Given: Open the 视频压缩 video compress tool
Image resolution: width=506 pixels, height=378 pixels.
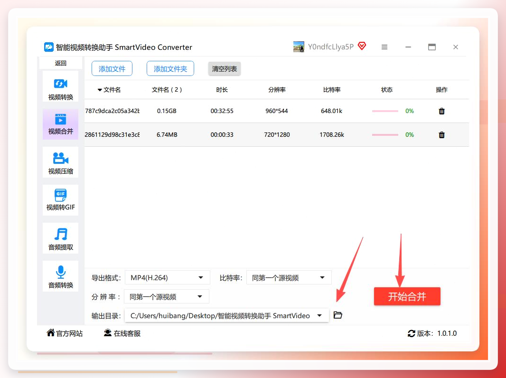Looking at the screenshot, I should tap(60, 162).
